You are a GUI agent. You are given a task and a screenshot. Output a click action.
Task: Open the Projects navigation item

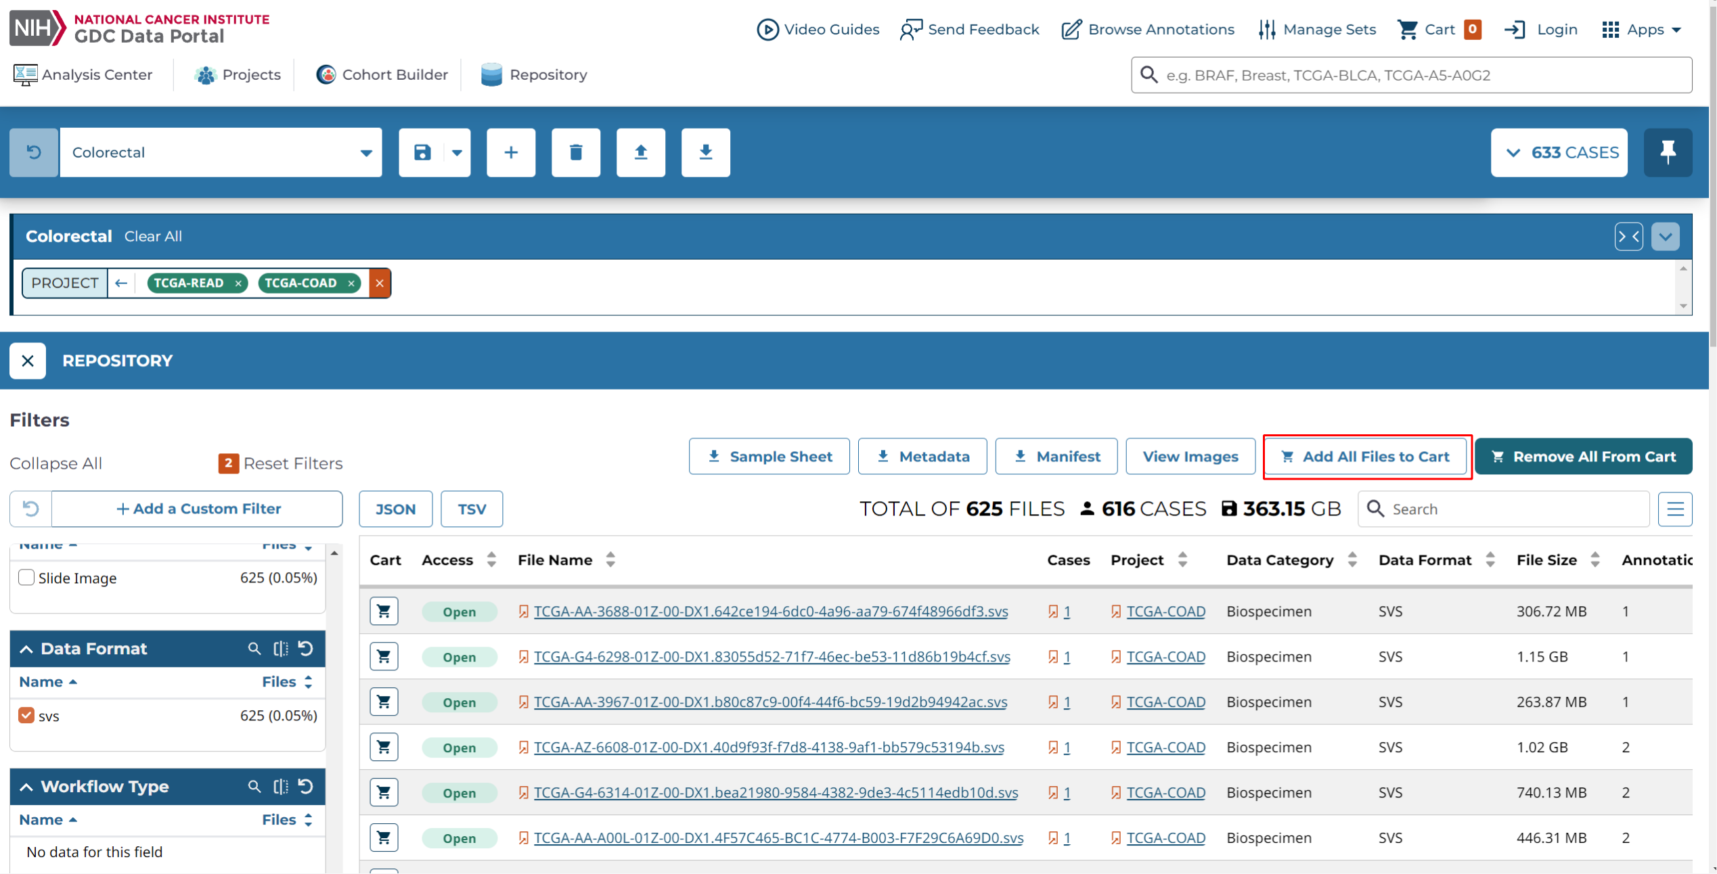[238, 75]
